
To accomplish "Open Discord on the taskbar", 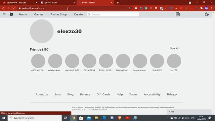I will click(x=112, y=118).
